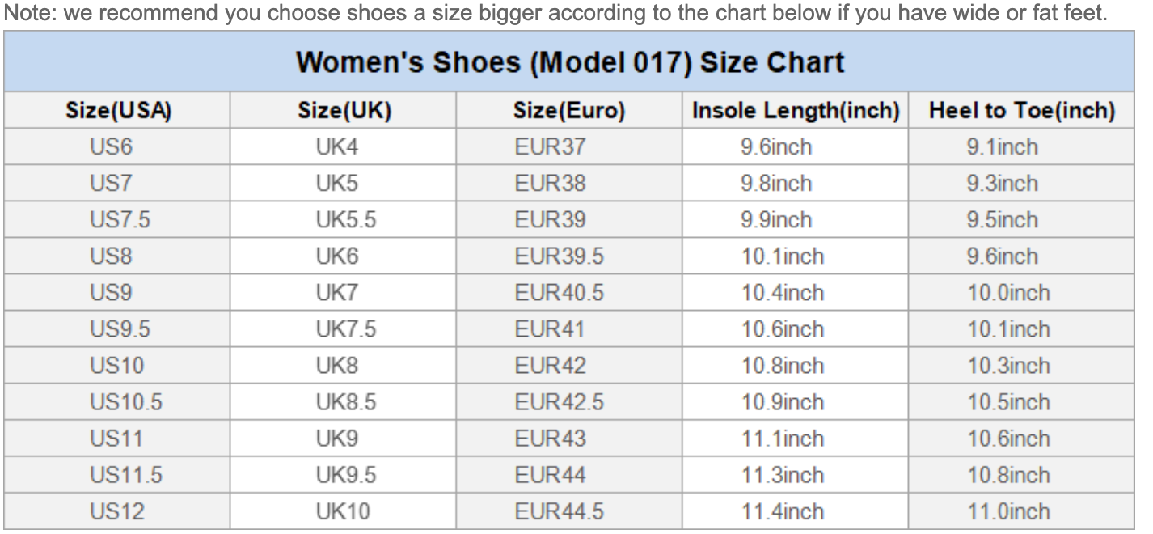Select the US12 size cell
This screenshot has width=1153, height=534.
point(116,511)
